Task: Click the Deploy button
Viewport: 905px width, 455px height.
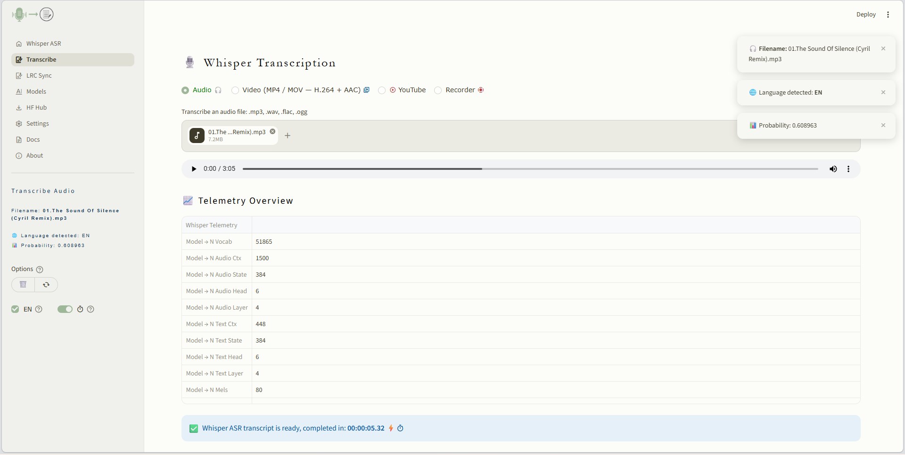Action: point(866,15)
